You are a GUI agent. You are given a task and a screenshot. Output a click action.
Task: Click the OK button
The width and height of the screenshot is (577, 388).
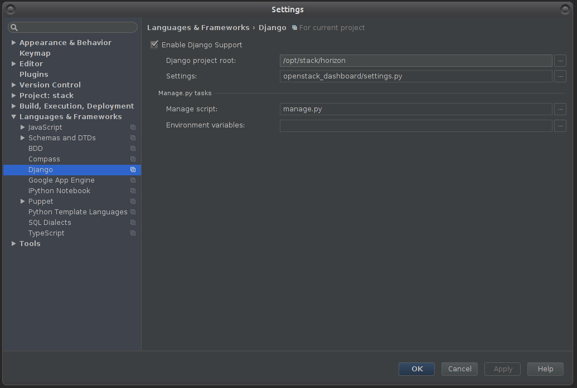coord(416,369)
